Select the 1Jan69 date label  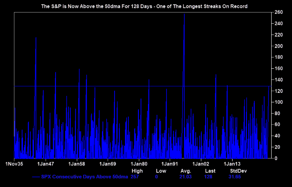tap(107, 164)
